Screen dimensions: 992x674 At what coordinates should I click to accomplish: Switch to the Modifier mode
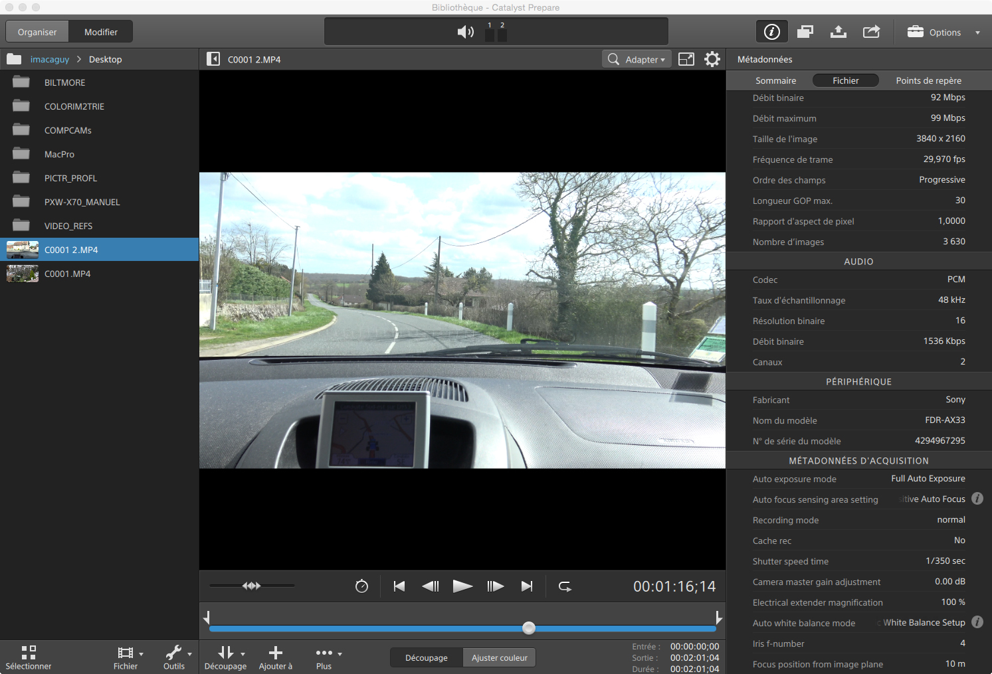tap(101, 32)
